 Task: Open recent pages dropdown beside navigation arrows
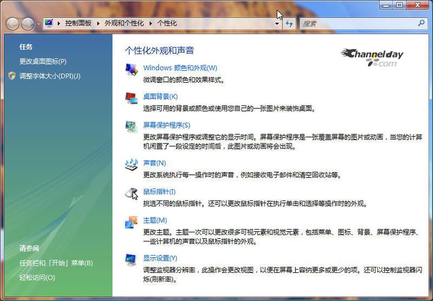[x=38, y=24]
